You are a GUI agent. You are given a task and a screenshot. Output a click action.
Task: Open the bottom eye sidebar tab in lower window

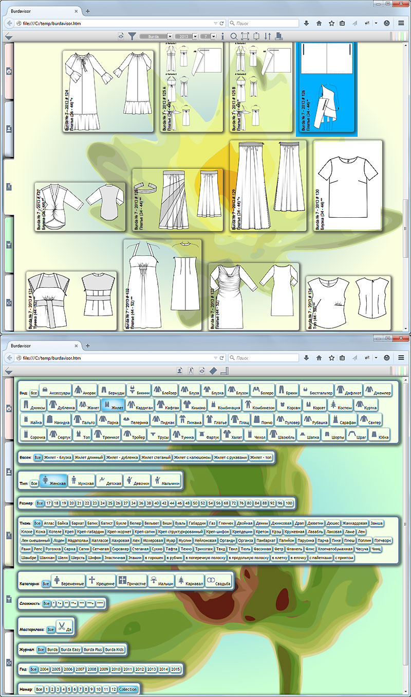coord(8,663)
